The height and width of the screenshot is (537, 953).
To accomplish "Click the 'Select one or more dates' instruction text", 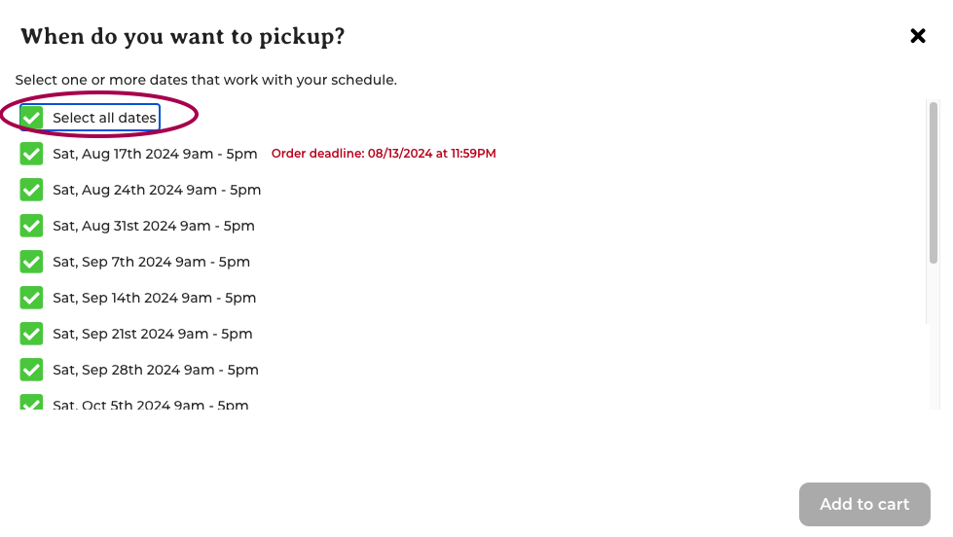I will 206,80.
